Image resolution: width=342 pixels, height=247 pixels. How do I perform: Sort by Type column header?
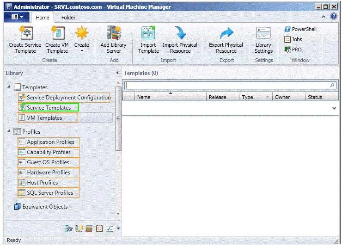(x=248, y=97)
